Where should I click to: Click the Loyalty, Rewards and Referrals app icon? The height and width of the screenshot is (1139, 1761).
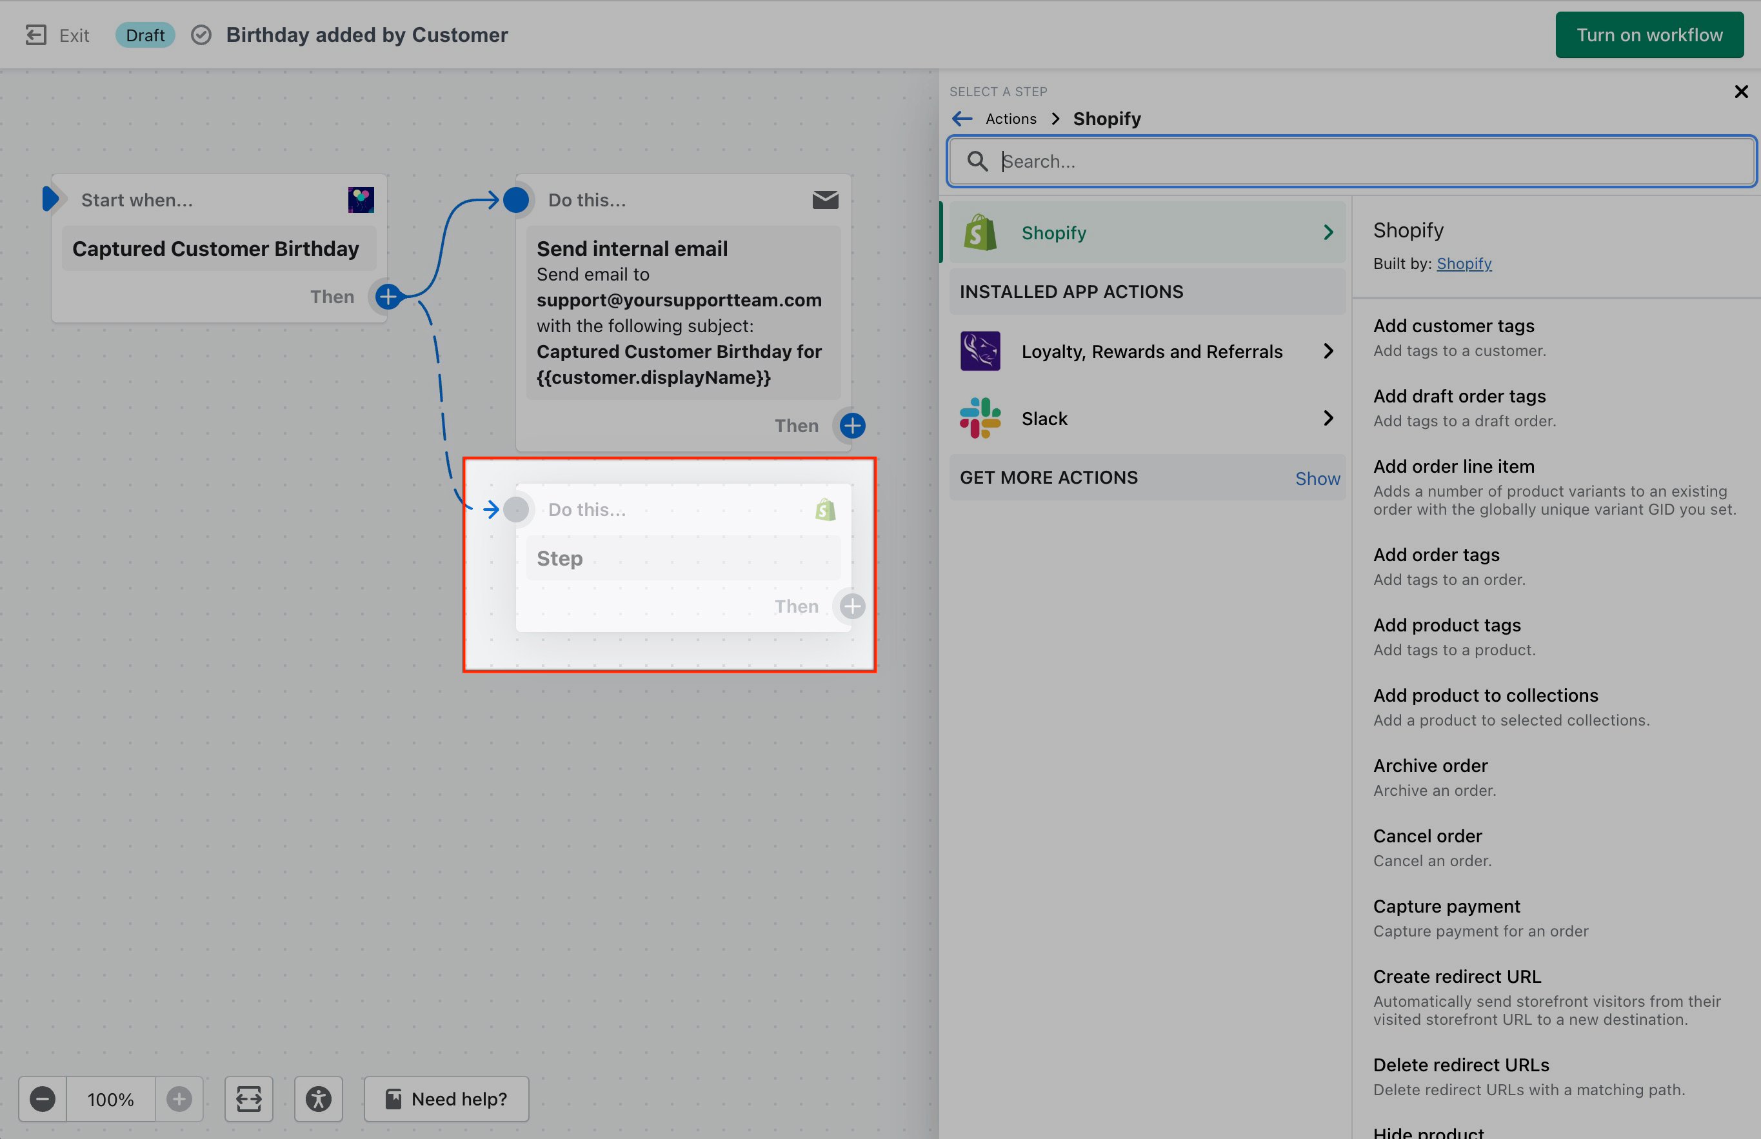[x=980, y=352]
